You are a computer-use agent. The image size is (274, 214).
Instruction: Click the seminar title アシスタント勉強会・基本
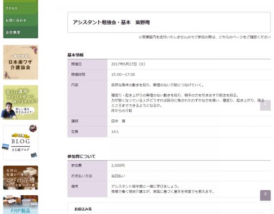[102, 22]
